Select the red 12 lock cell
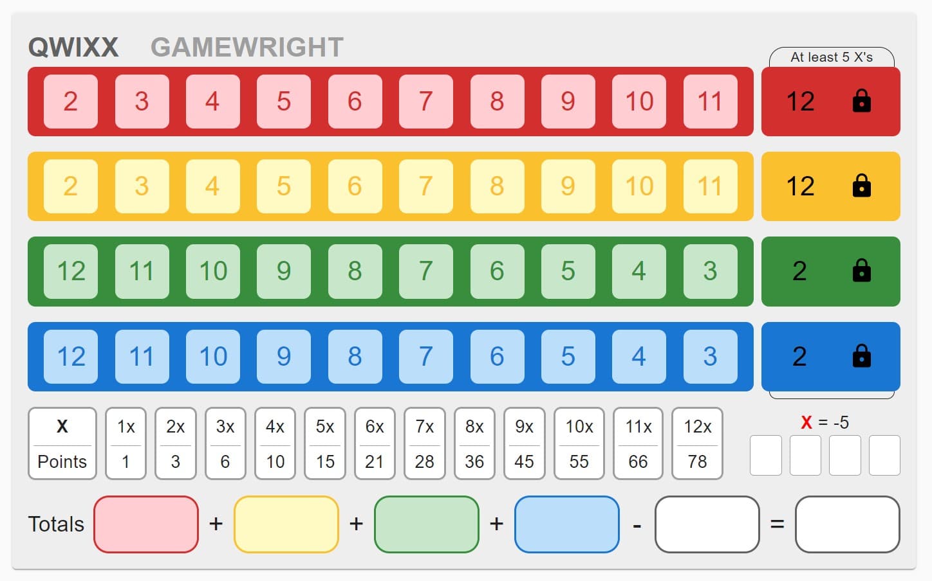The width and height of the screenshot is (932, 581). click(x=831, y=101)
